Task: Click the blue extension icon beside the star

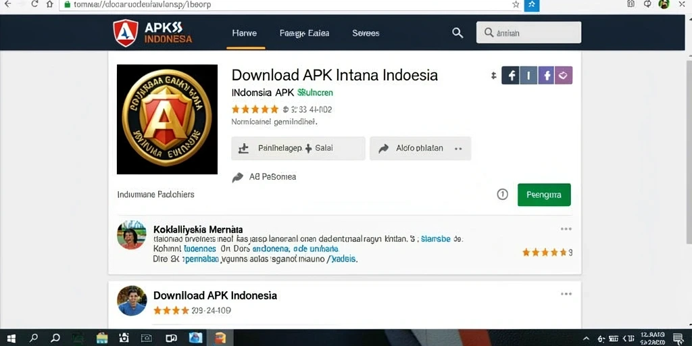Action: (x=531, y=5)
